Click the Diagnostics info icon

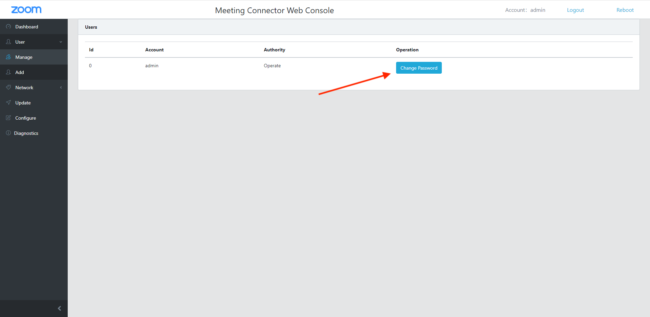(x=8, y=133)
